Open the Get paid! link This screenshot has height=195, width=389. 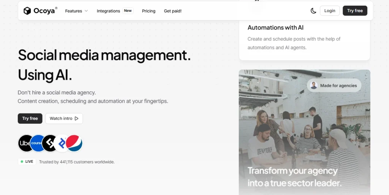click(173, 11)
